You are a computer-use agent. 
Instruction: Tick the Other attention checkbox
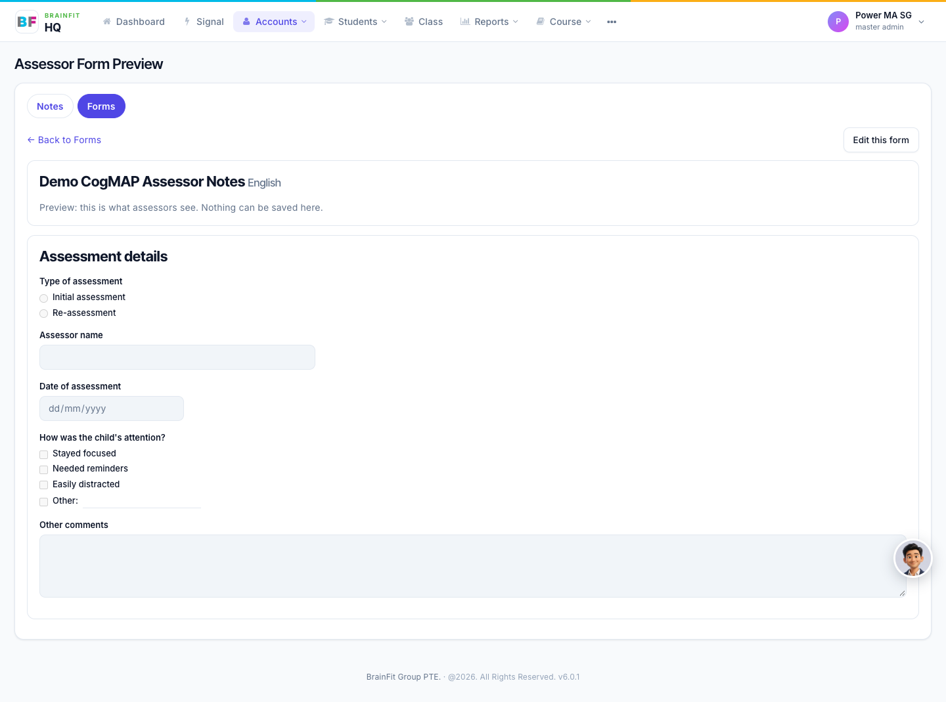point(44,502)
